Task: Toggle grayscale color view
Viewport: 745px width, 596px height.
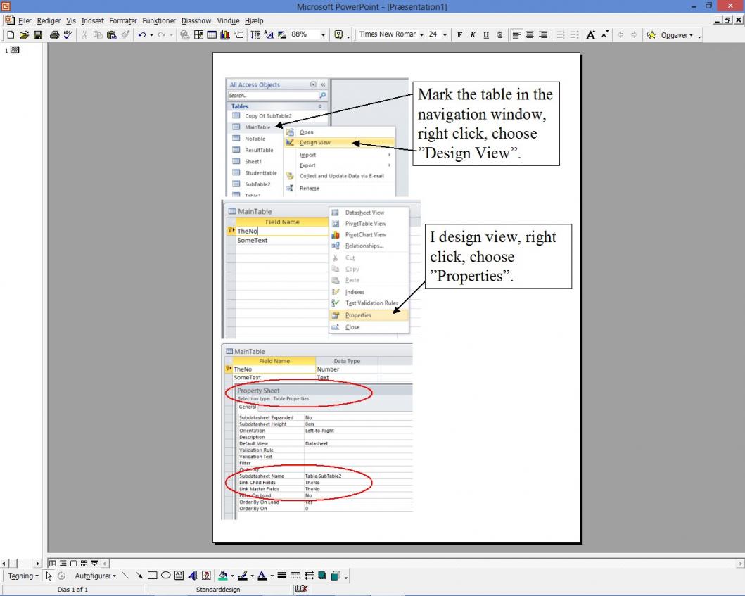Action: pyautogui.click(x=282, y=34)
